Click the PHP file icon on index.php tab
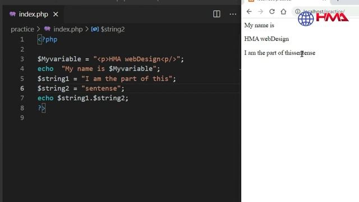This screenshot has width=359, height=202. 12,14
